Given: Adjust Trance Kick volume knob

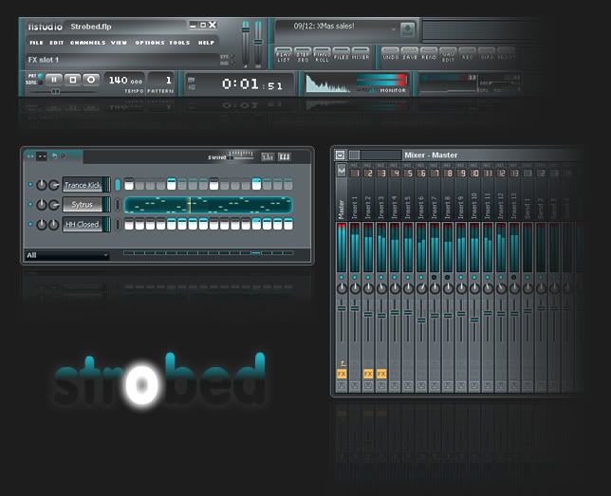Looking at the screenshot, I should [x=54, y=185].
